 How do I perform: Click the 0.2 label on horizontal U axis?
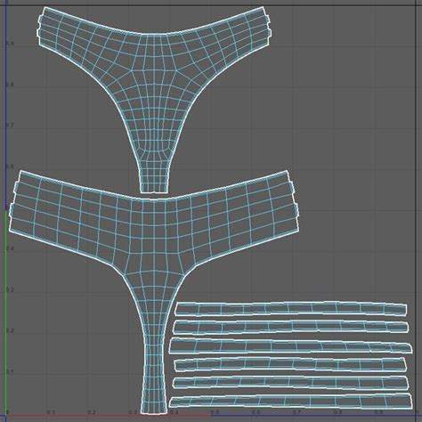point(92,412)
